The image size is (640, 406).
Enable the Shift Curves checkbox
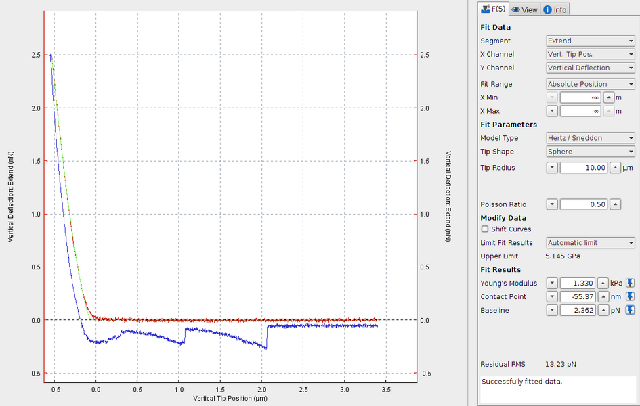click(x=485, y=229)
